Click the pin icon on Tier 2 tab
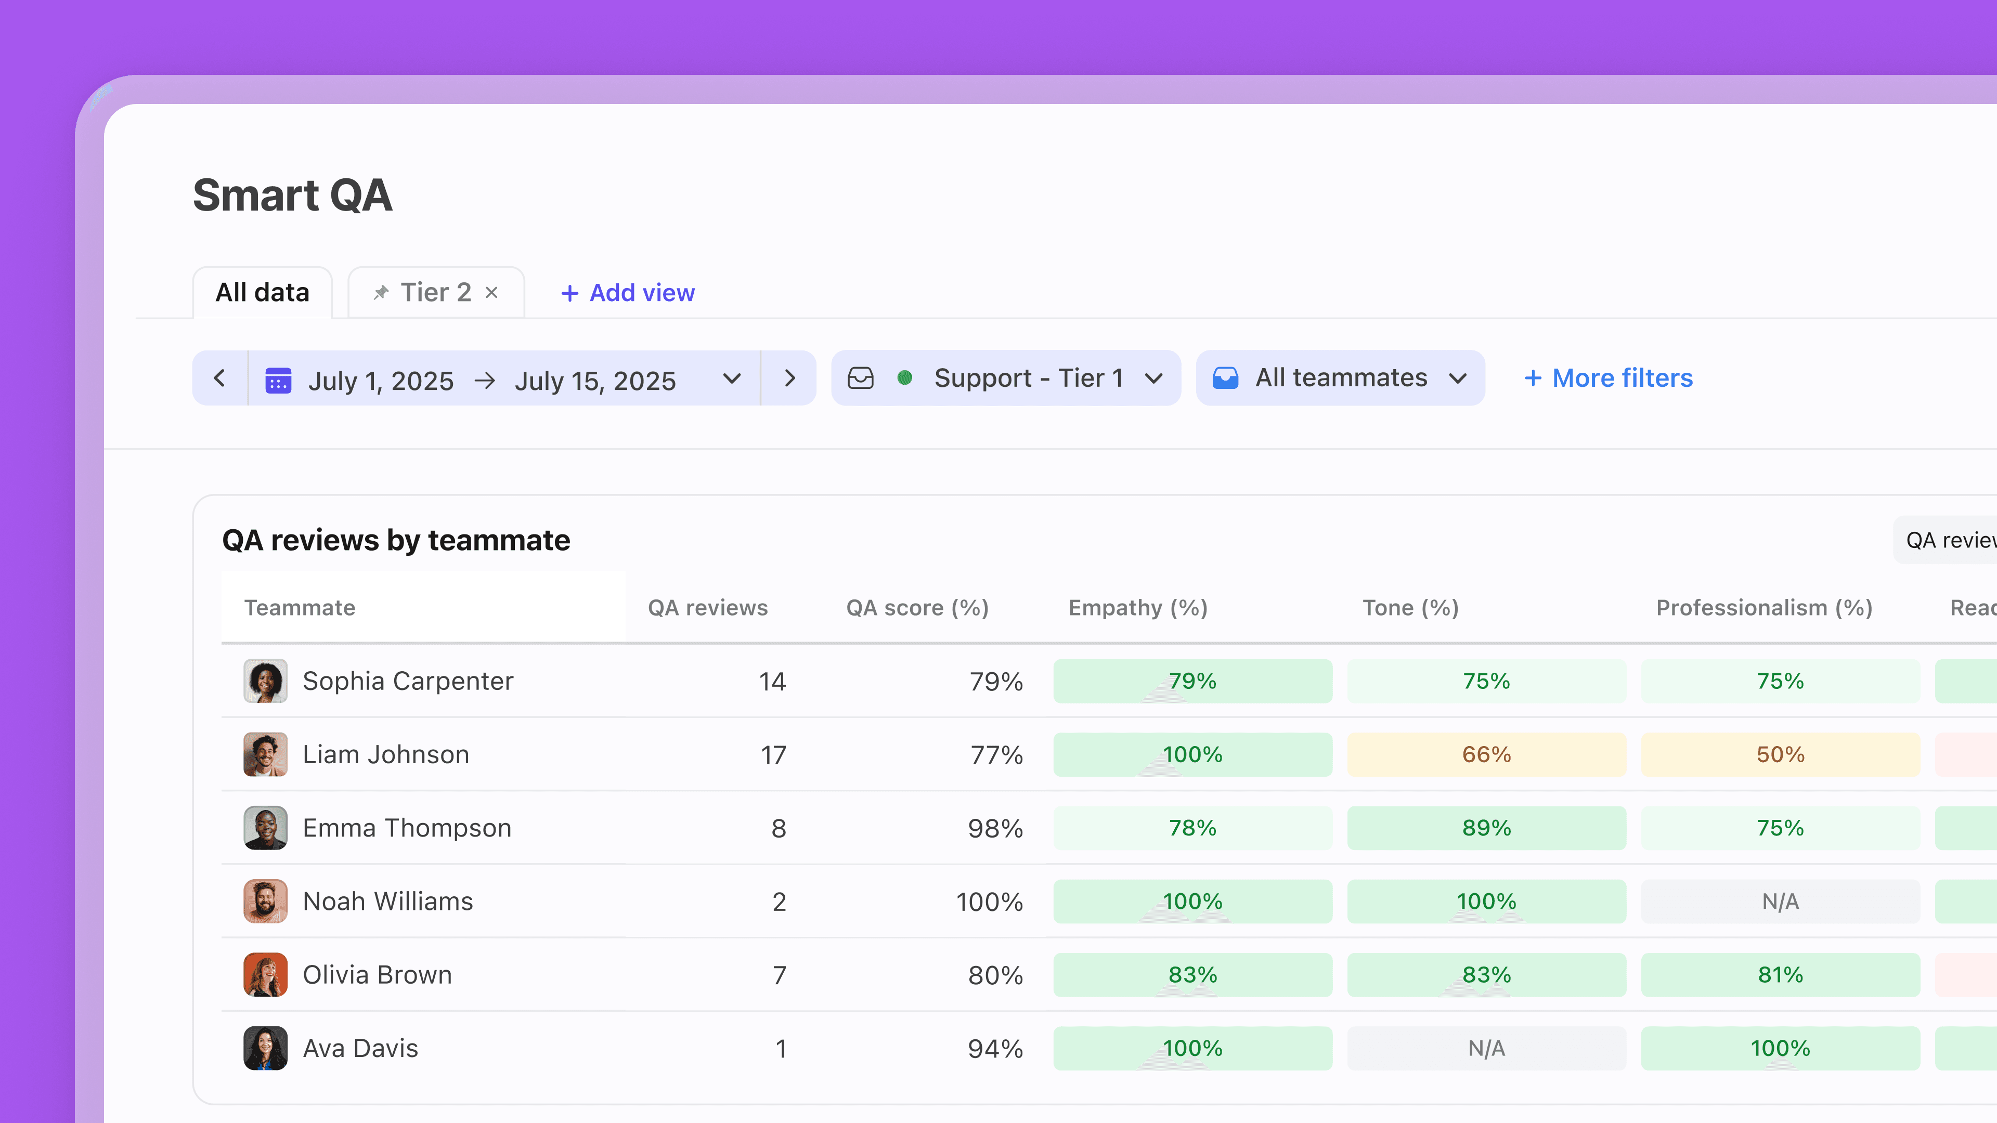Viewport: 1997px width, 1123px height. [x=381, y=293]
